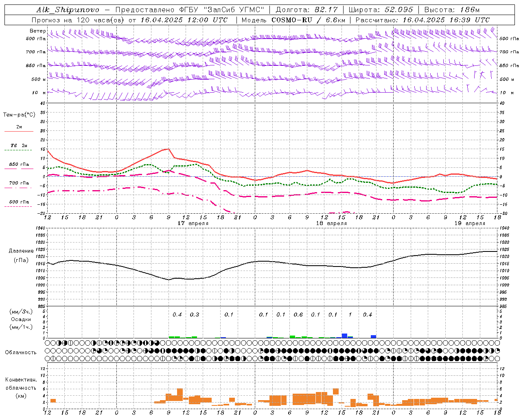
Task: Click the '500 м' wind level label on left
Action: (x=39, y=79)
